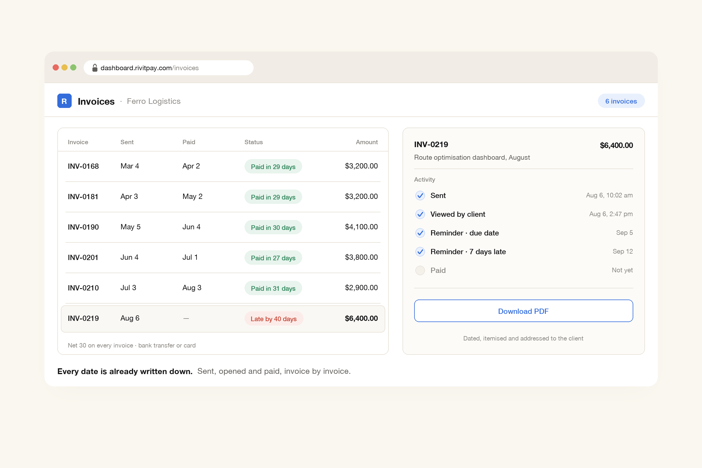Click the Paid column header
Viewport: 702px width, 468px height.
[189, 142]
